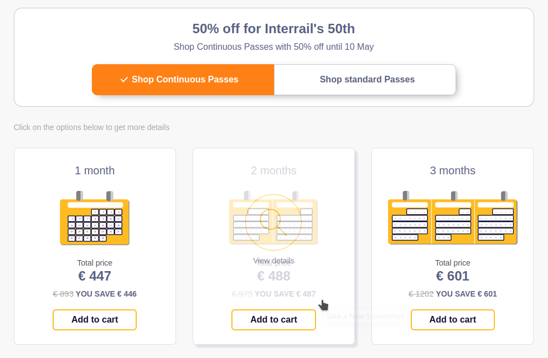This screenshot has height=358, width=548.
Task: Select the "1 month" card title
Action: [95, 170]
